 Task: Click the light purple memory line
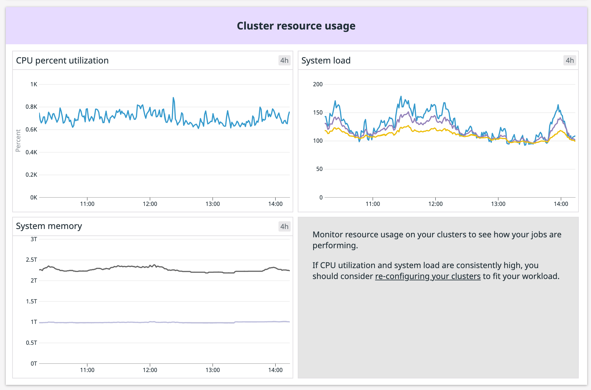click(128, 322)
